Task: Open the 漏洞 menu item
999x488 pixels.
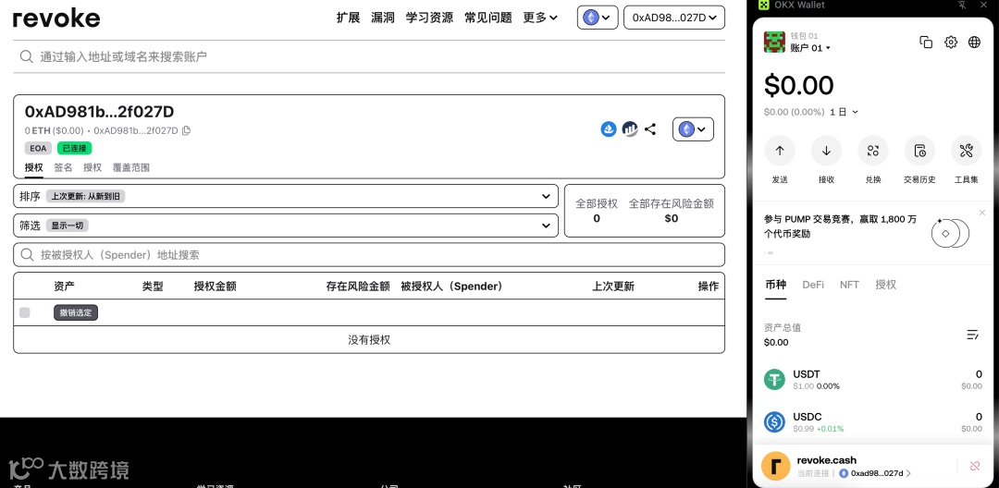Action: pyautogui.click(x=383, y=18)
